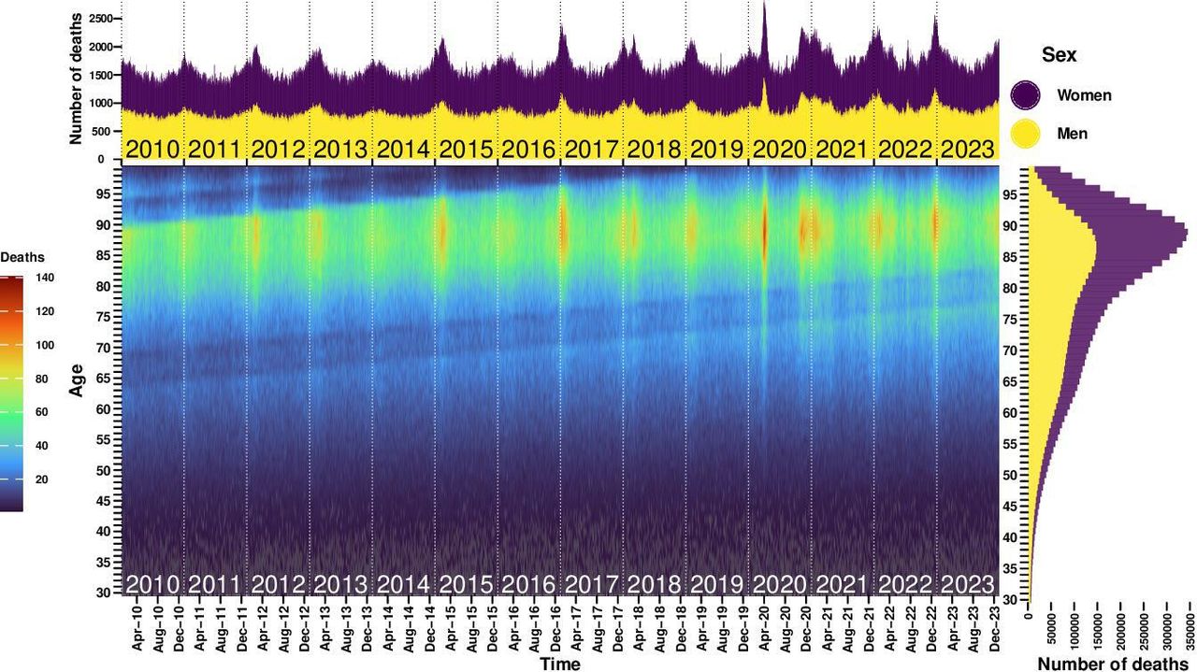The height and width of the screenshot is (672, 1197).
Task: Click the white '2020' label on the heatmap
Action: (x=780, y=584)
